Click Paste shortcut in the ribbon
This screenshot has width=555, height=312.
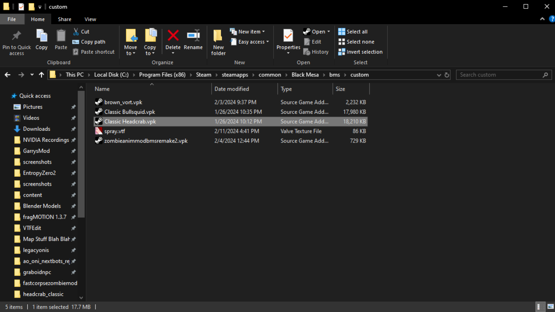93,52
